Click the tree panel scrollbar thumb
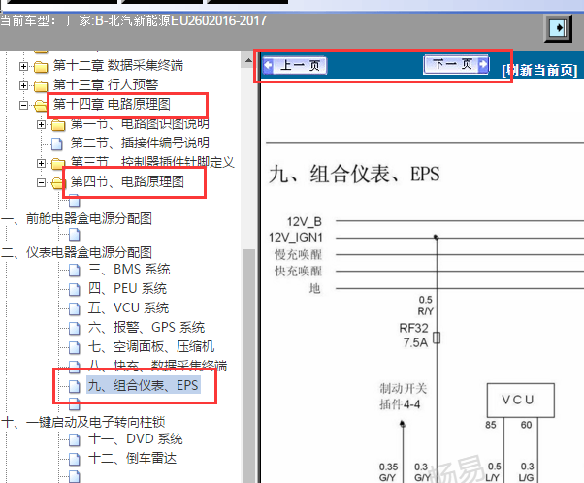584x483 pixels. (x=248, y=366)
